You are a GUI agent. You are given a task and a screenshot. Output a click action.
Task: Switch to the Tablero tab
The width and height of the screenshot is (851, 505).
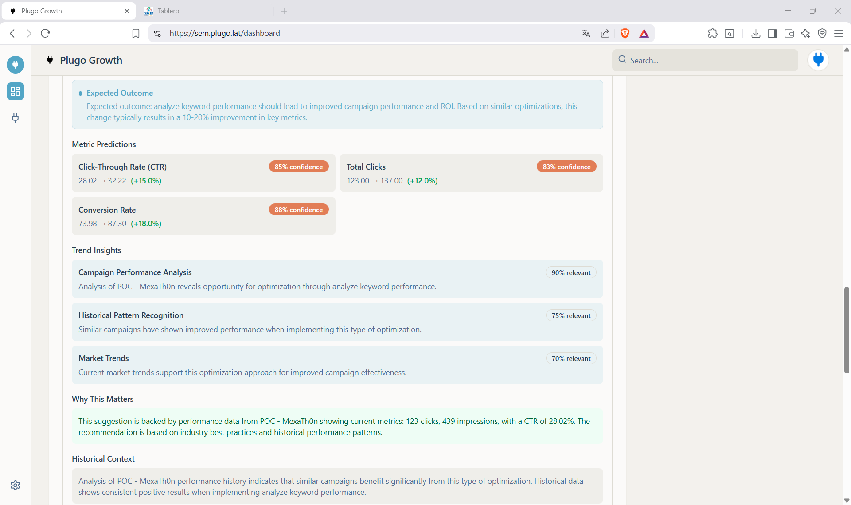(x=168, y=11)
